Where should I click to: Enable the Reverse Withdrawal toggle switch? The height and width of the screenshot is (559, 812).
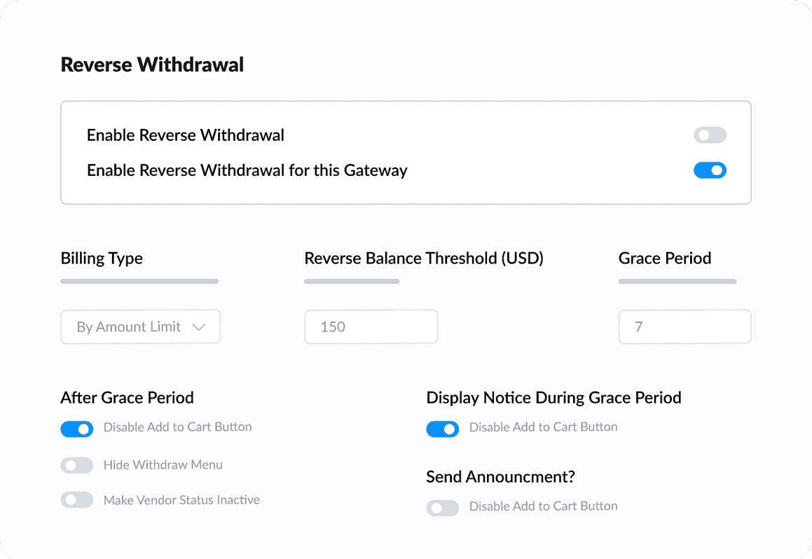tap(710, 135)
